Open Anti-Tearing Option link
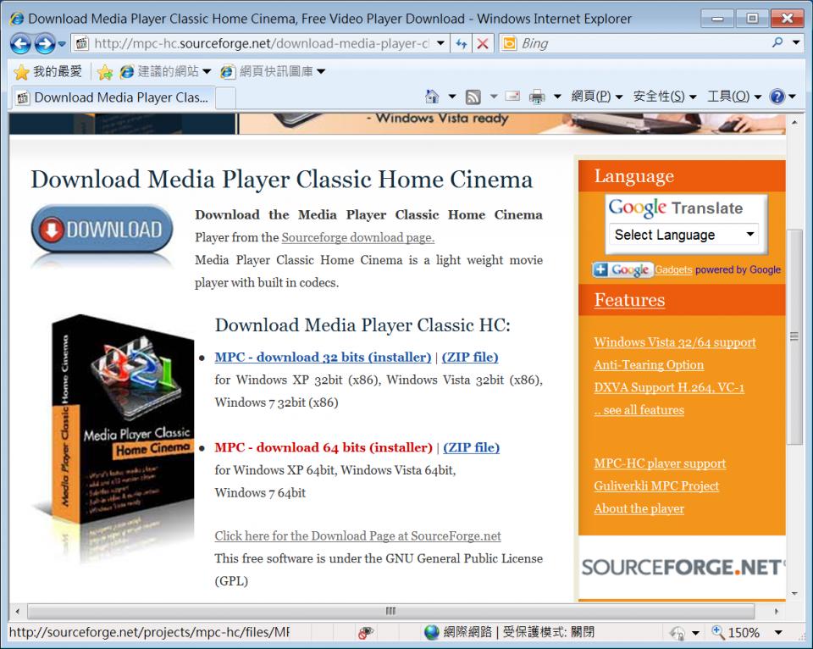This screenshot has height=649, width=813. pyautogui.click(x=650, y=365)
